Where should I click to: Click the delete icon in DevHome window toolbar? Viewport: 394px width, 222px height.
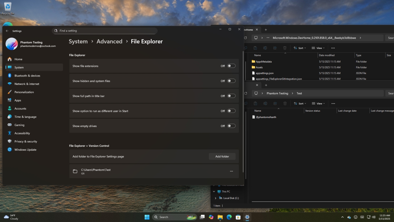[285, 48]
